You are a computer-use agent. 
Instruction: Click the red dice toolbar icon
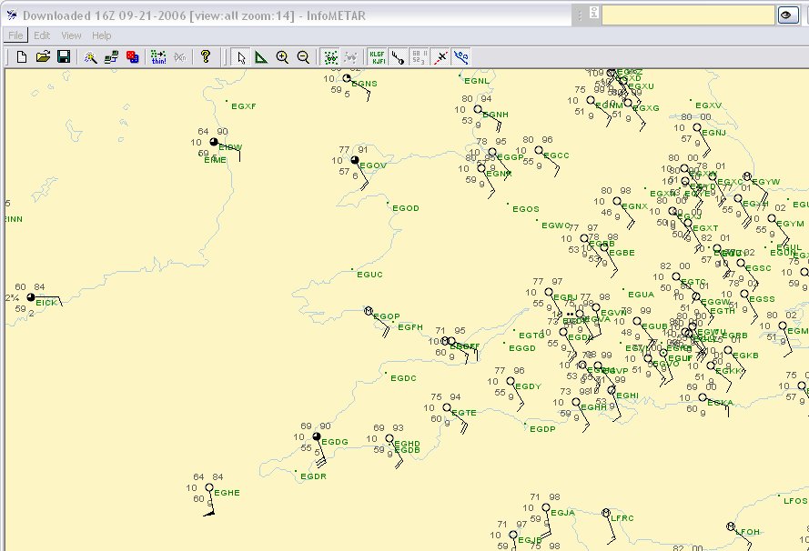(x=133, y=56)
